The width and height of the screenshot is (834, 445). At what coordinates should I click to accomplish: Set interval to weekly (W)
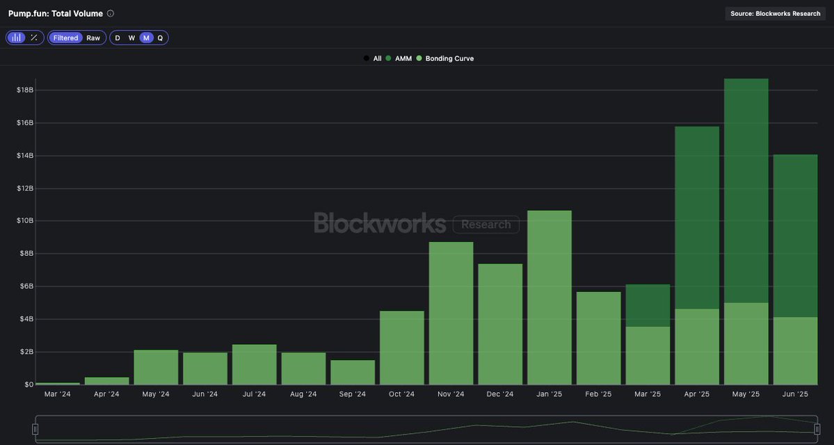coord(131,38)
